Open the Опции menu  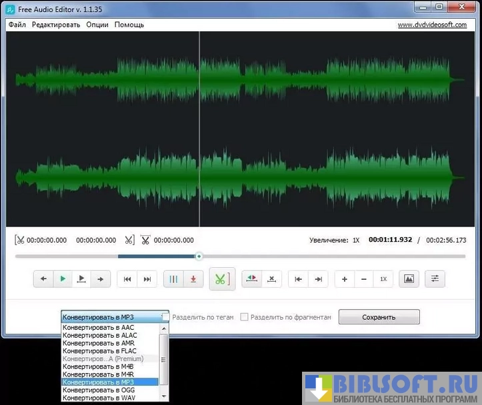97,25
